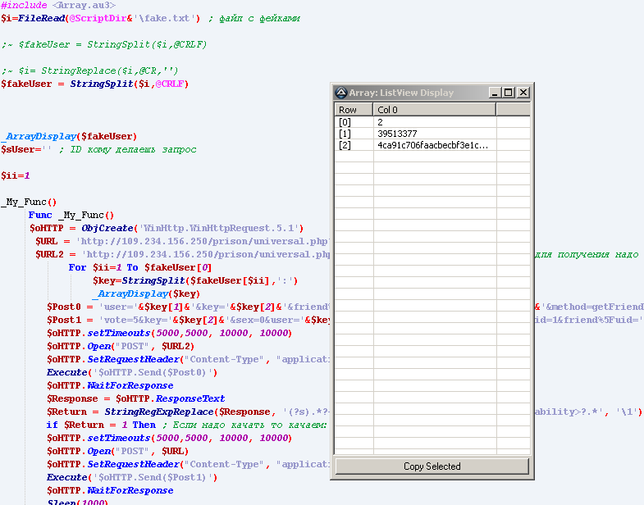644x505 pixels.
Task: Click the AutoIt icon in the Array window title bar
Action: [341, 93]
